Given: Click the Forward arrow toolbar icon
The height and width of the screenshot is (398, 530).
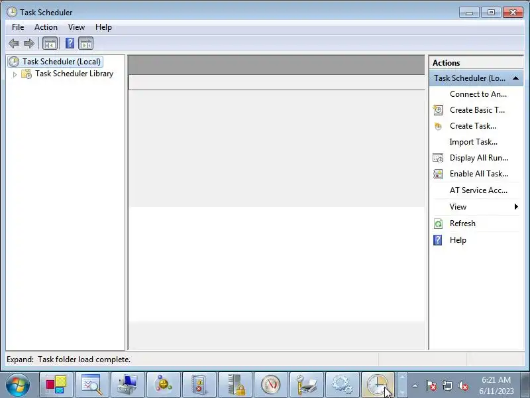Looking at the screenshot, I should pos(29,43).
